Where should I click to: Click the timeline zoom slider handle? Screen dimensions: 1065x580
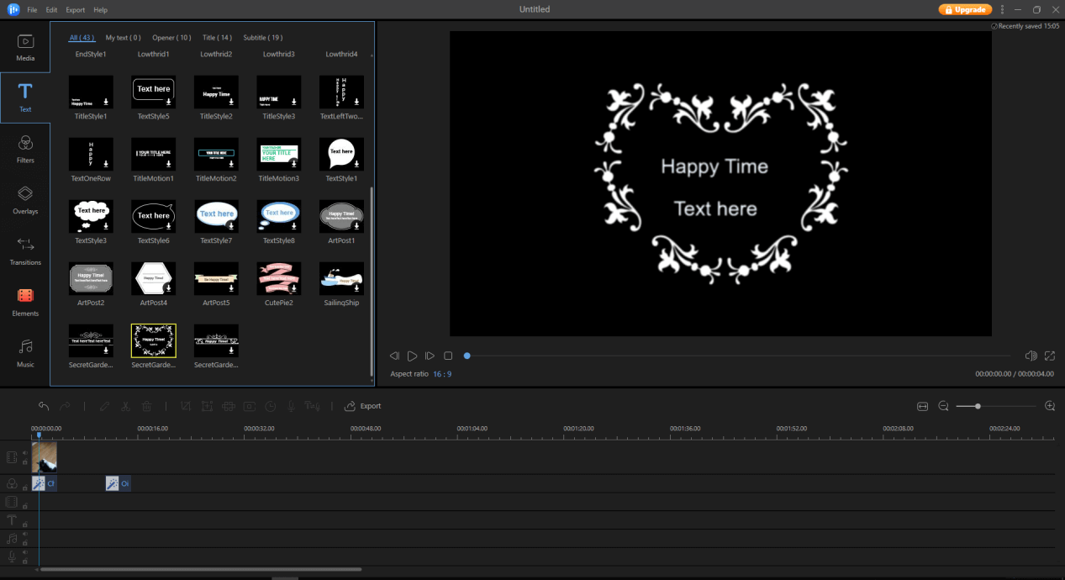click(978, 406)
